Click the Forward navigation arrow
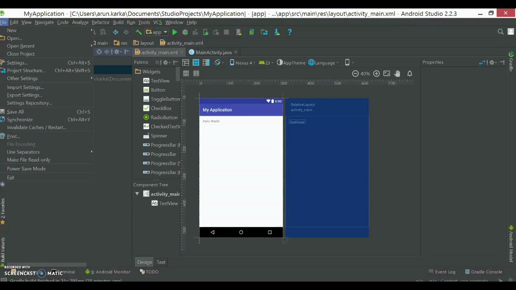516x290 pixels. [x=126, y=32]
